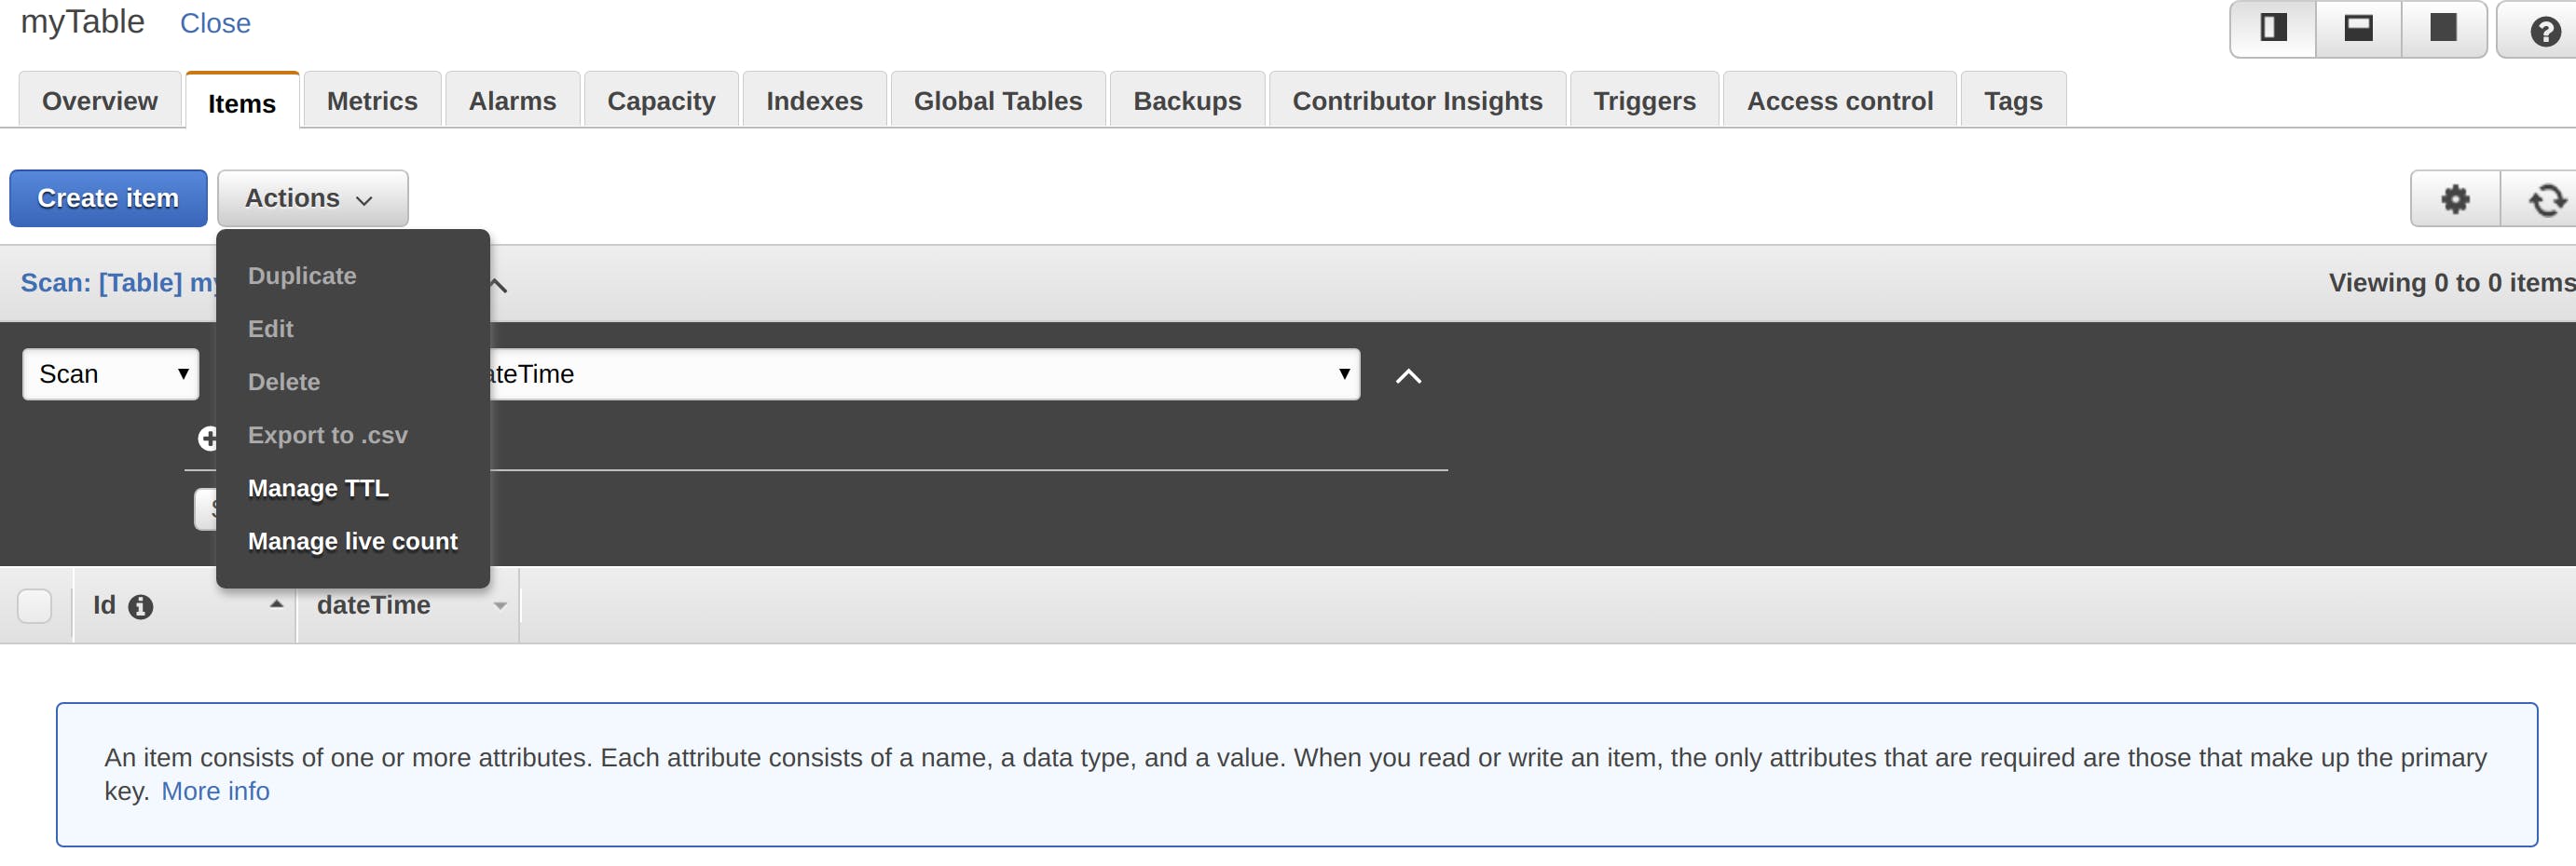The image size is (2576, 866).
Task: Open the Indexes tab
Action: click(x=814, y=101)
